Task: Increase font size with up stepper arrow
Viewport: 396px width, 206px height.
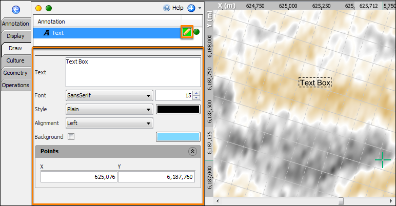Action: click(x=196, y=93)
